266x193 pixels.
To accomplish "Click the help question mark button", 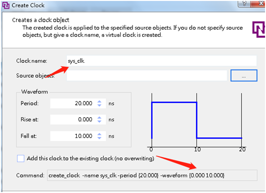I will point(244,3).
